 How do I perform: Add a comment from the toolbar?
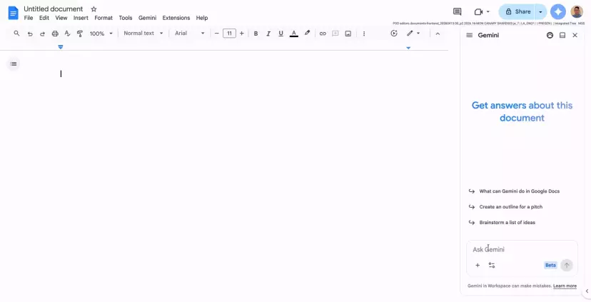(335, 34)
